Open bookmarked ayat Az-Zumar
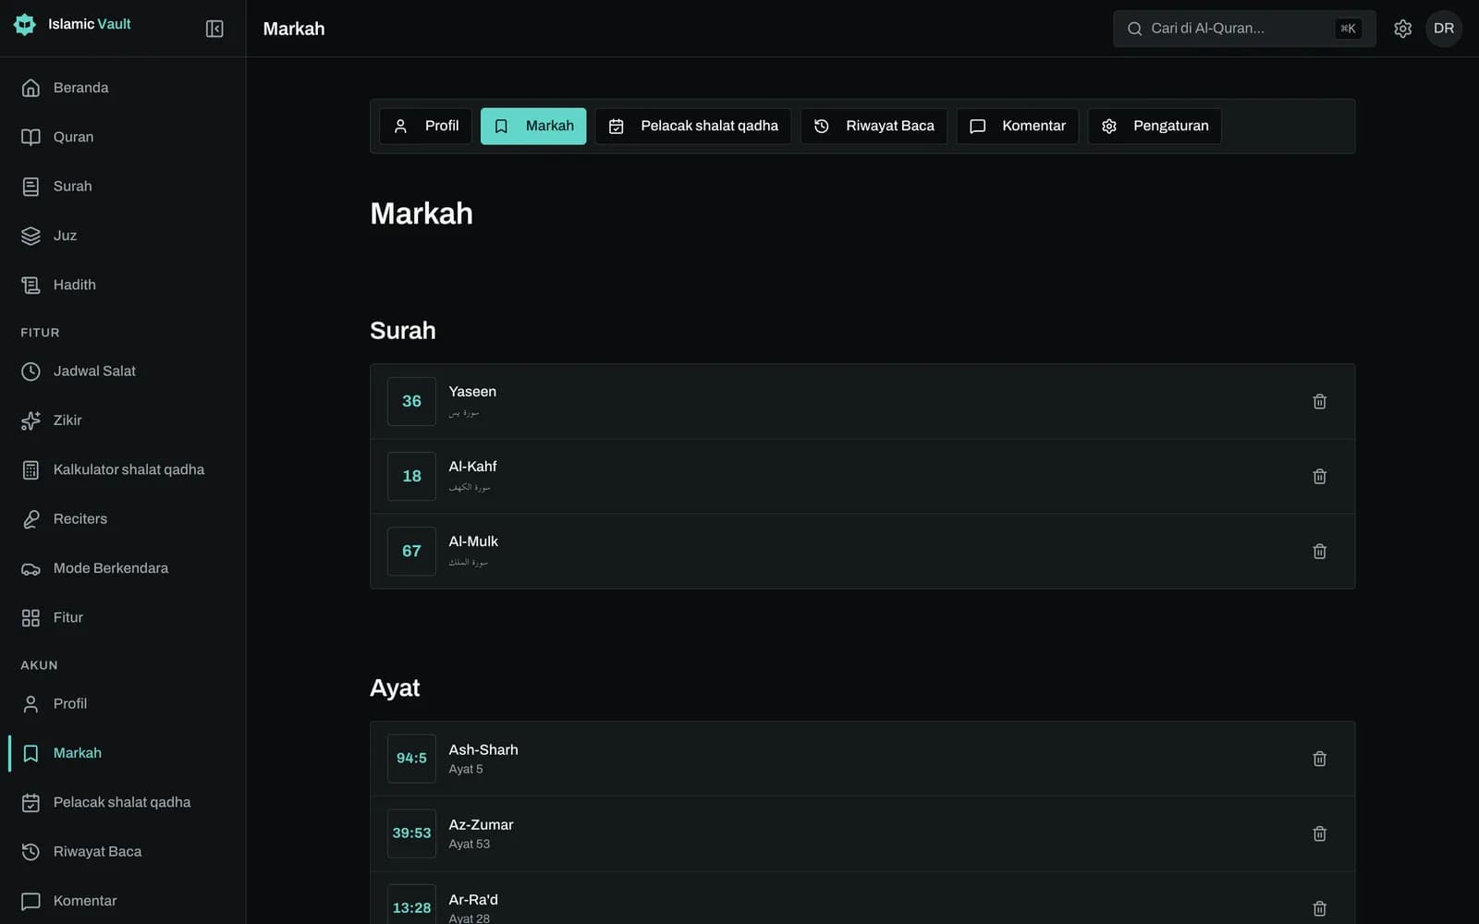 click(862, 833)
